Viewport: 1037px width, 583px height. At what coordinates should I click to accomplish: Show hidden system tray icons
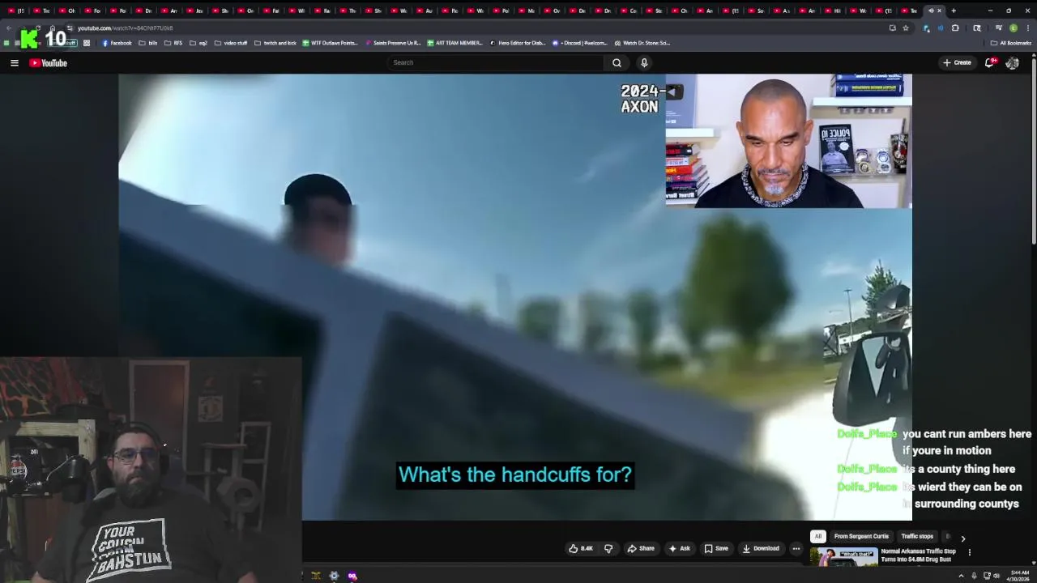click(962, 576)
